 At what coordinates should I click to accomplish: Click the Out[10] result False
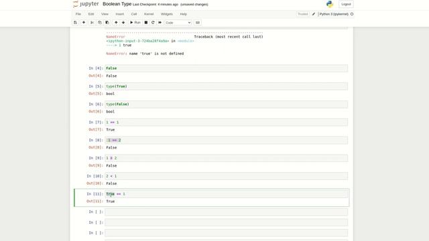click(111, 183)
